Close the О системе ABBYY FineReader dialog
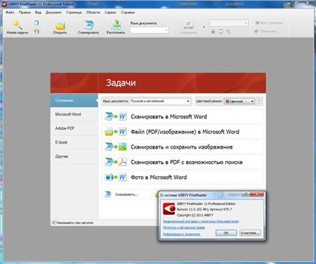 [x=257, y=194]
